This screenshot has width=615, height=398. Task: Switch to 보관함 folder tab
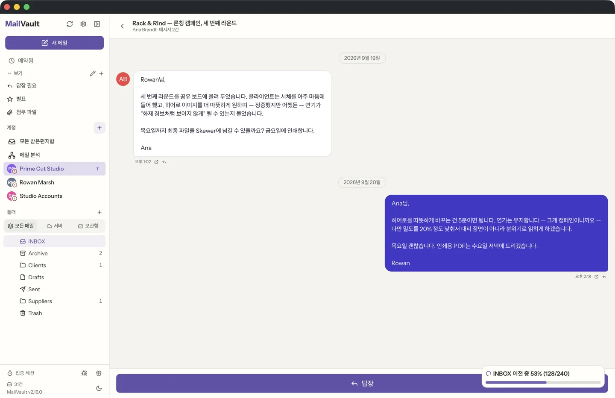click(x=88, y=226)
